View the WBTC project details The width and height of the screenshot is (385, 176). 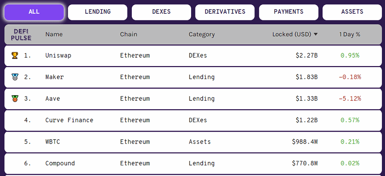[x=193, y=142]
